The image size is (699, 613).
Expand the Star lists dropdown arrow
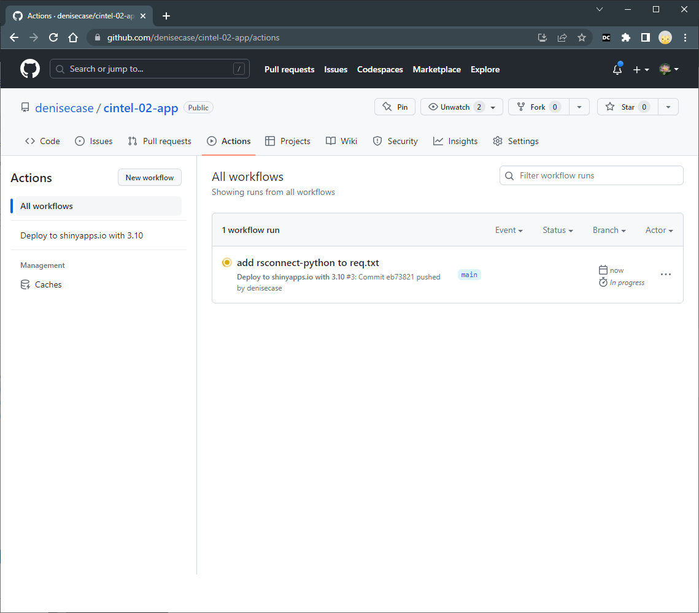[x=668, y=107]
